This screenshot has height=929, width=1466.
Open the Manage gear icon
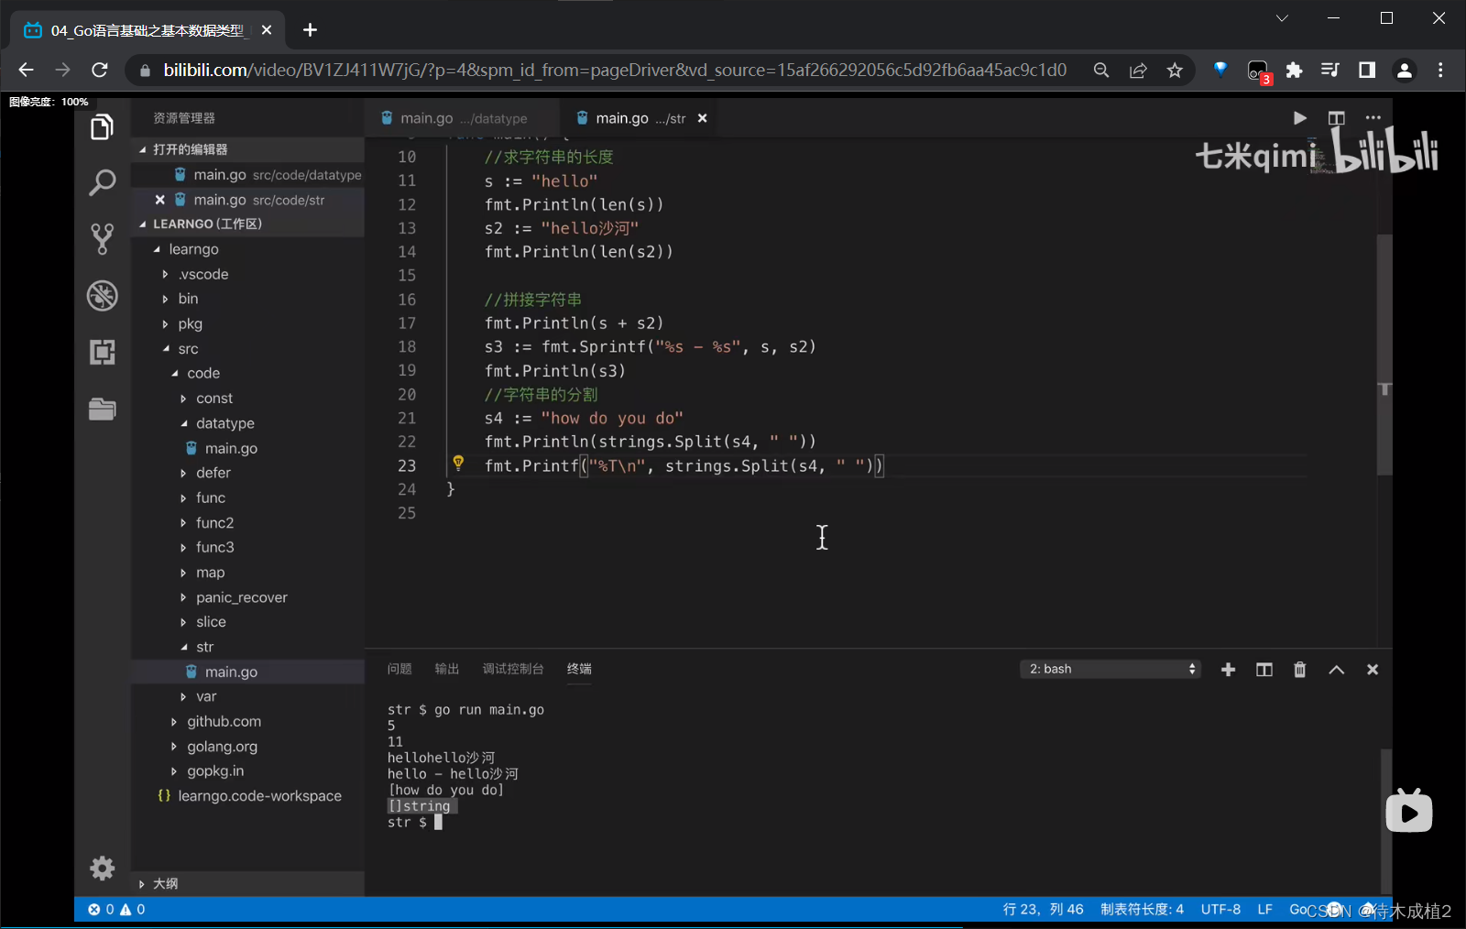point(102,868)
